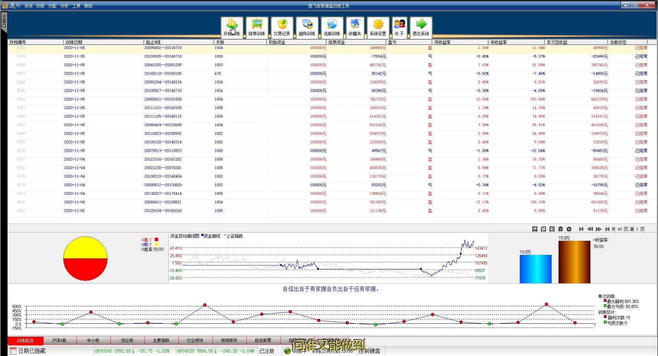Switch to the 创业板 tab
This screenshot has width=658, height=356.
[x=127, y=341]
